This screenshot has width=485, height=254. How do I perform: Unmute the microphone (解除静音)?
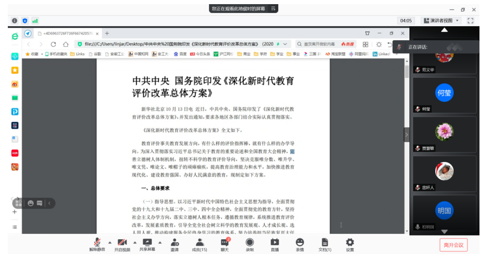[97, 245]
